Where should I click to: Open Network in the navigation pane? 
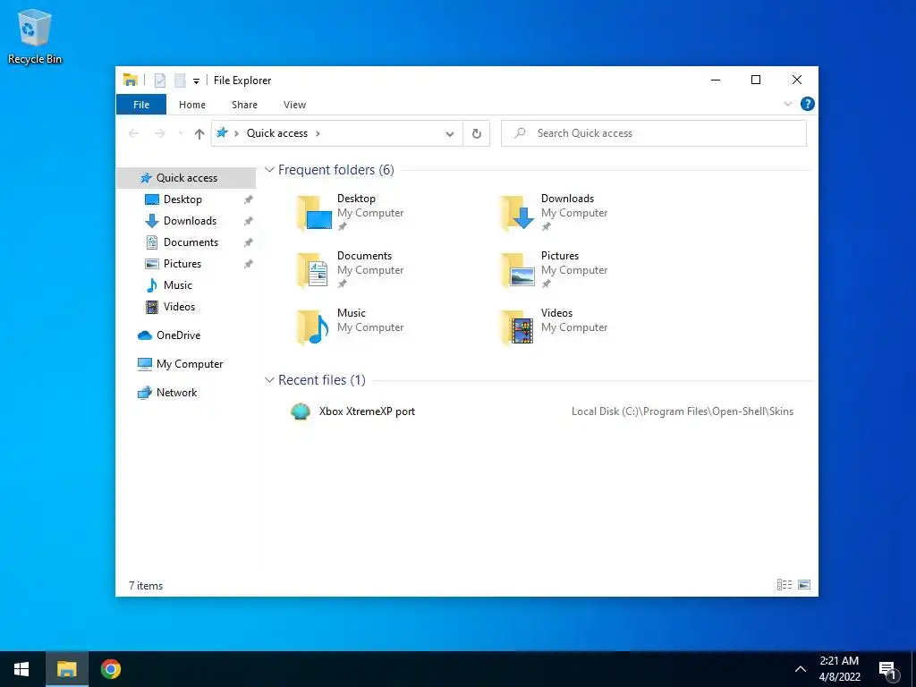point(176,393)
